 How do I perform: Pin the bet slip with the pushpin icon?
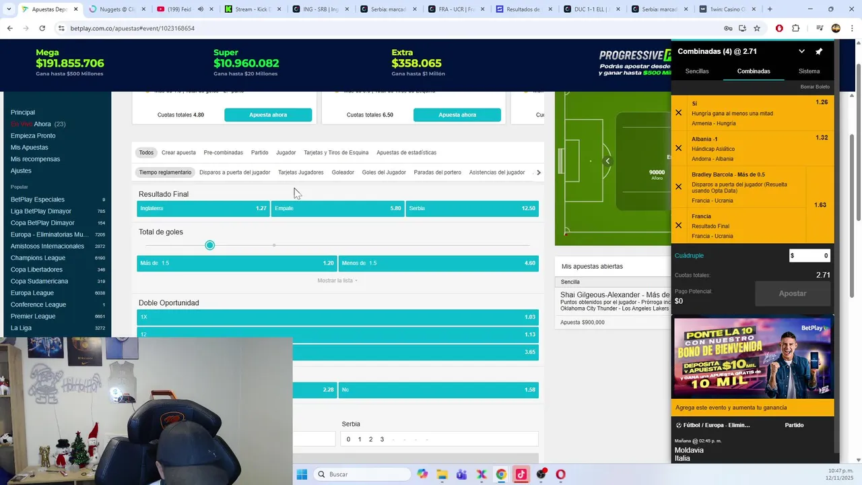[819, 51]
